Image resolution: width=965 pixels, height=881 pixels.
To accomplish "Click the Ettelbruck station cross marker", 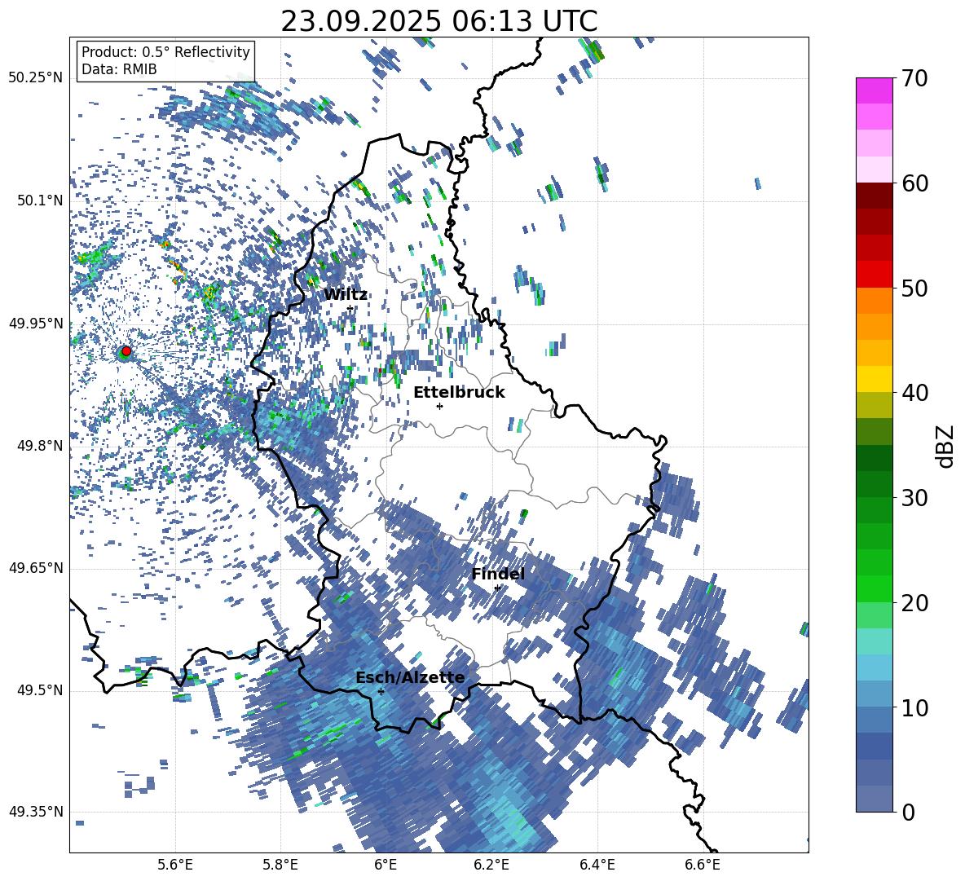I will click(x=439, y=406).
